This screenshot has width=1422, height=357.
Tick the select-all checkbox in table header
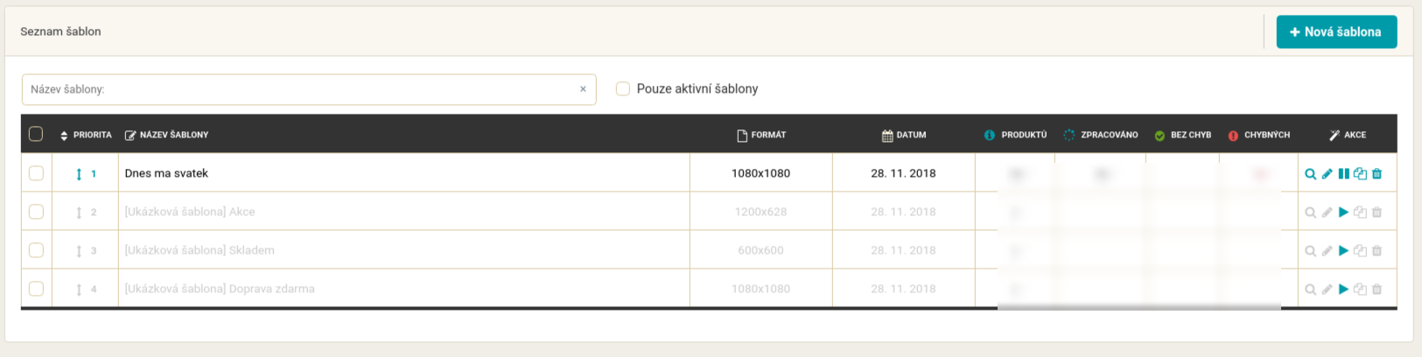coord(36,134)
